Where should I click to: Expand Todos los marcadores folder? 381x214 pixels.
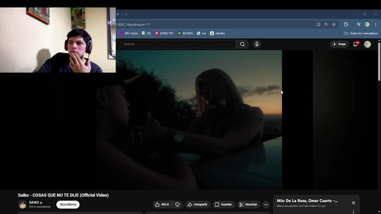point(361,33)
